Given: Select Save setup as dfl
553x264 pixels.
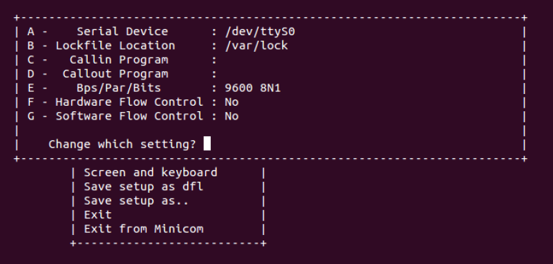Looking at the screenshot, I should (144, 187).
